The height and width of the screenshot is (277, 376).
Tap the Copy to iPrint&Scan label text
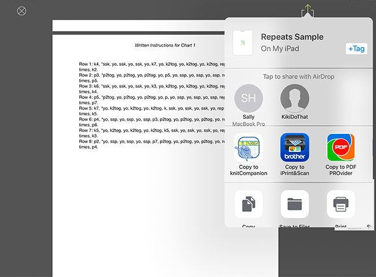tap(294, 170)
